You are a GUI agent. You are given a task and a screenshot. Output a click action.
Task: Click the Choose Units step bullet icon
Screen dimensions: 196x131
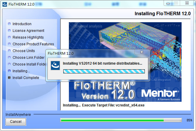[x=9, y=51]
